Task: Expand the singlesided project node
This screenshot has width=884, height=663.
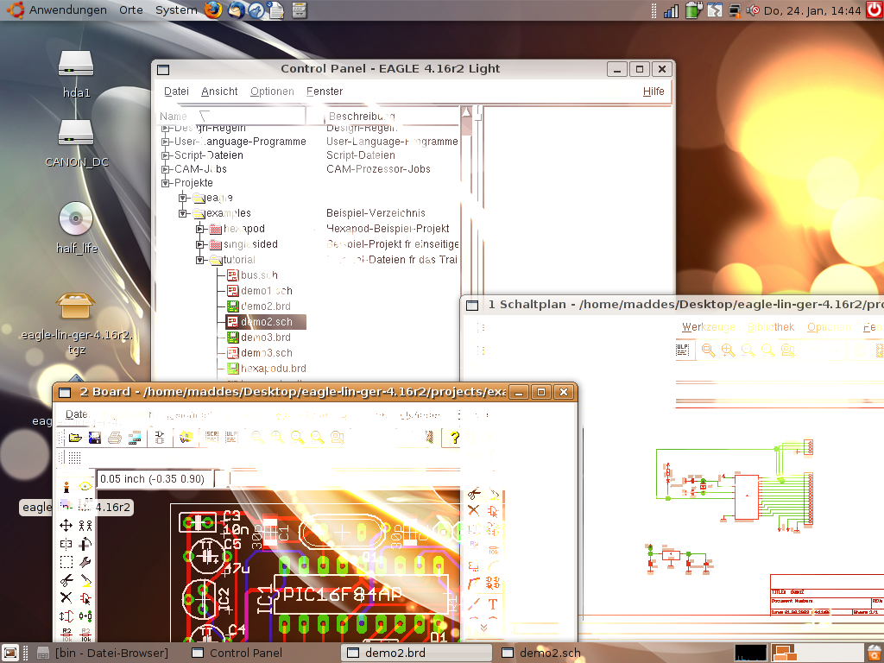Action: pos(199,244)
